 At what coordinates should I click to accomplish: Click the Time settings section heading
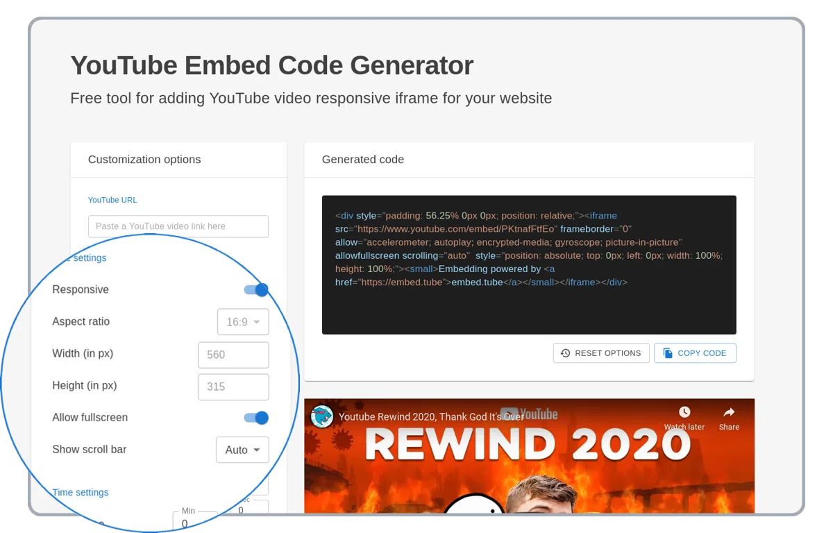[x=81, y=493]
